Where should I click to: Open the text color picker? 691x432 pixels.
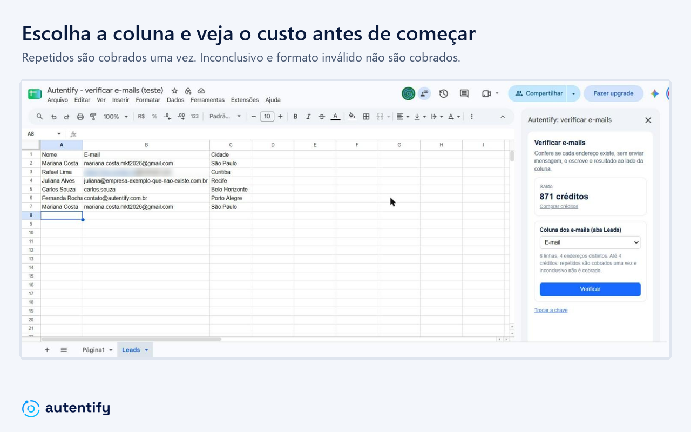[335, 116]
